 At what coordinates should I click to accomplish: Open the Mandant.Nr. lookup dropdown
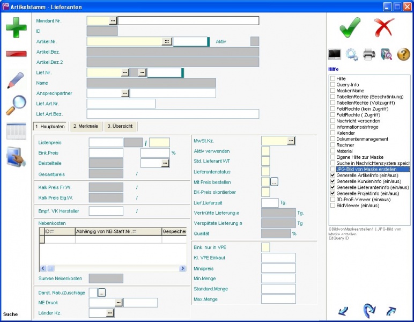coord(113,20)
